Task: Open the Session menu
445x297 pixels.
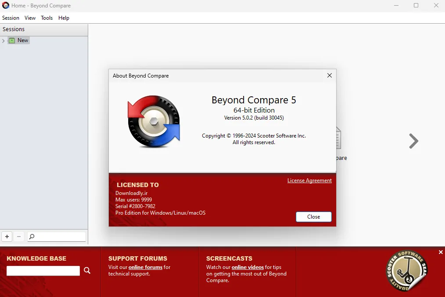Action: tap(11, 18)
